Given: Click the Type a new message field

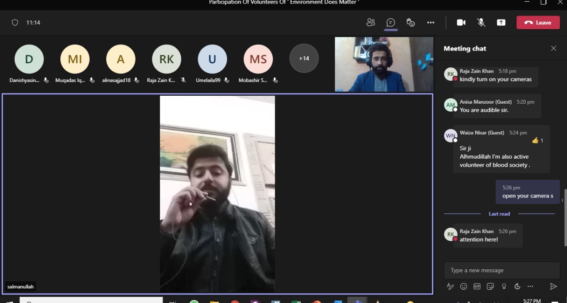Looking at the screenshot, I should [x=501, y=270].
